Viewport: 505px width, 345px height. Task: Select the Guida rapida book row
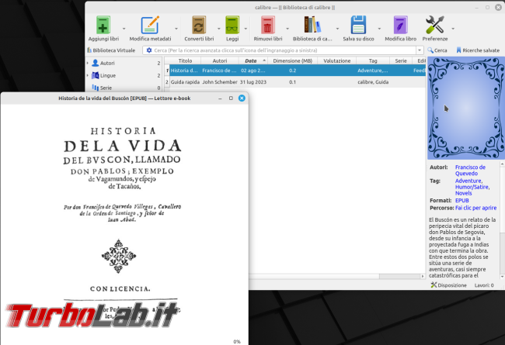(295, 82)
